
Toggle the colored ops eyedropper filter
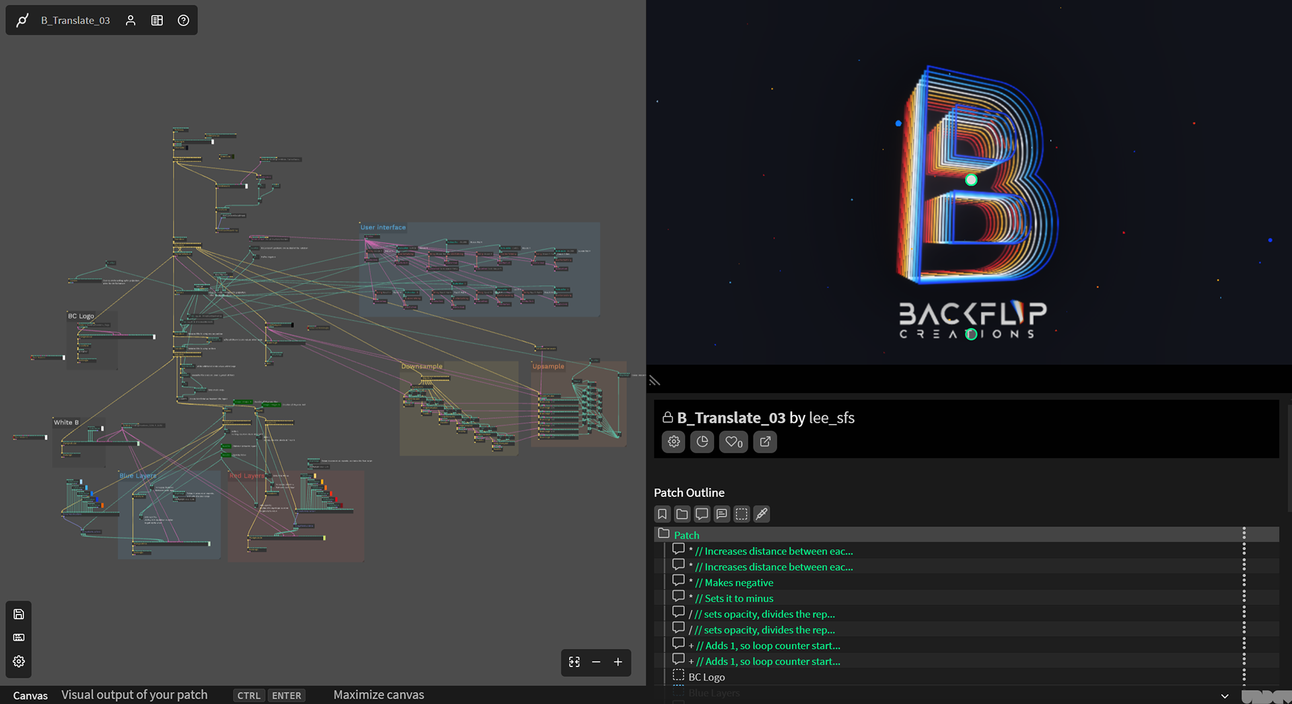pyautogui.click(x=761, y=514)
